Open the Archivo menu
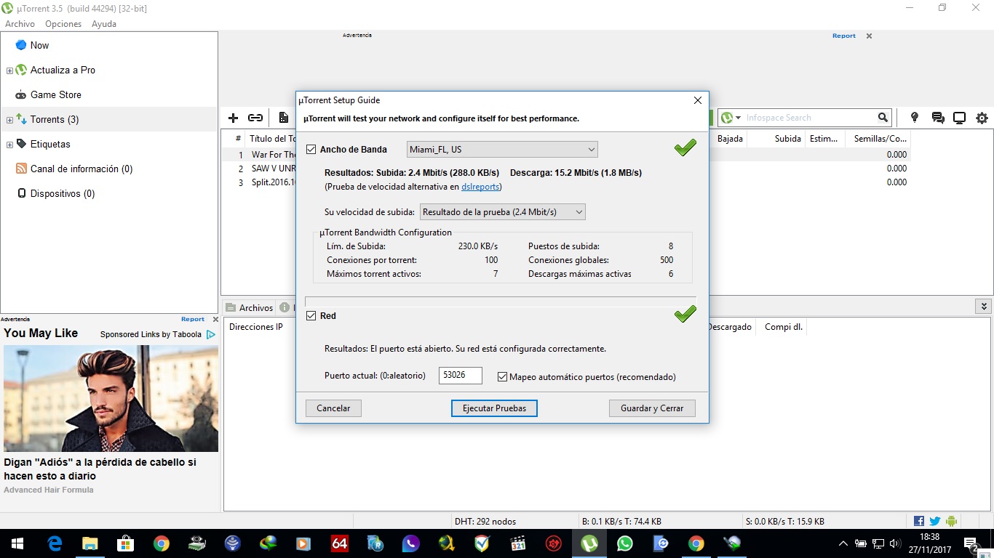 point(20,24)
